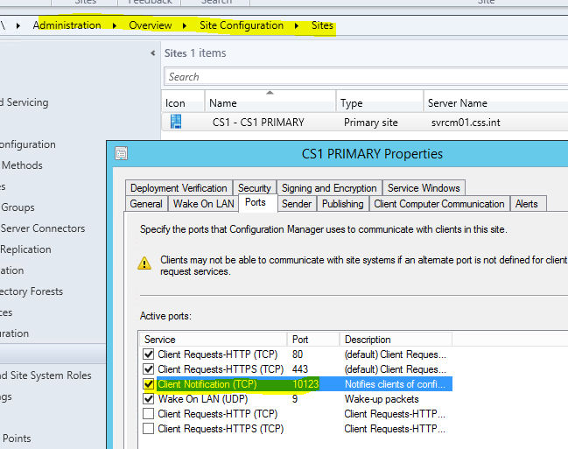Toggle the Client Notification (TCP) checkbox
This screenshot has height=449, width=568.
(148, 383)
